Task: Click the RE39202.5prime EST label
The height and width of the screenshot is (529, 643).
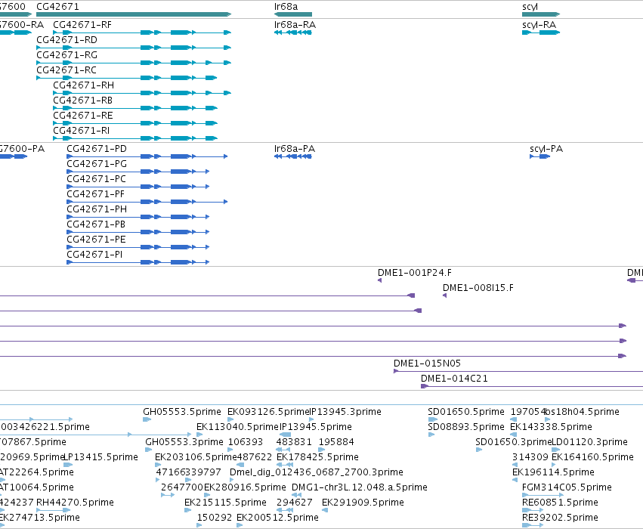Action: (560, 518)
